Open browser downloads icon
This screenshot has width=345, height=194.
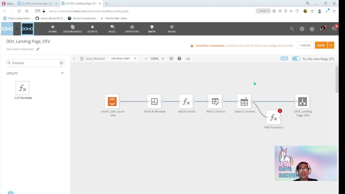click(x=327, y=11)
